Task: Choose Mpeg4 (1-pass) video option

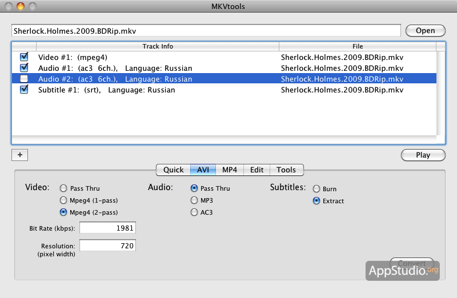Action: (63, 200)
